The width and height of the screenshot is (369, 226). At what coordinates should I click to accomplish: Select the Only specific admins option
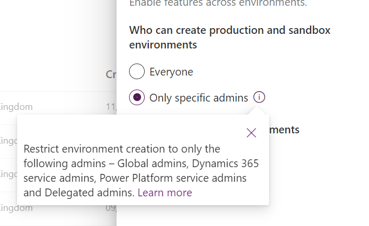(137, 97)
